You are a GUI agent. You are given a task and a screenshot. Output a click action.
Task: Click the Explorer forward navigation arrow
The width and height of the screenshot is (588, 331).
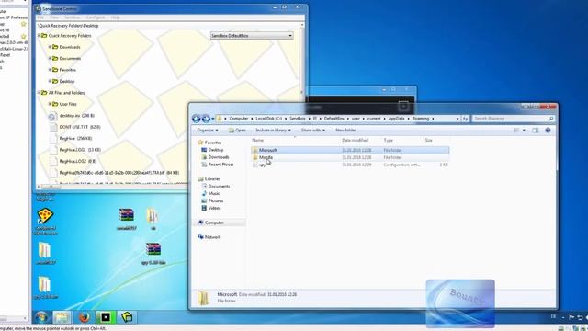206,119
